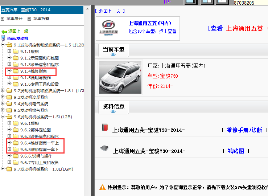Screen dimensions: 268x196
Task: Click the 资料信息 tab header
Action: point(114,107)
